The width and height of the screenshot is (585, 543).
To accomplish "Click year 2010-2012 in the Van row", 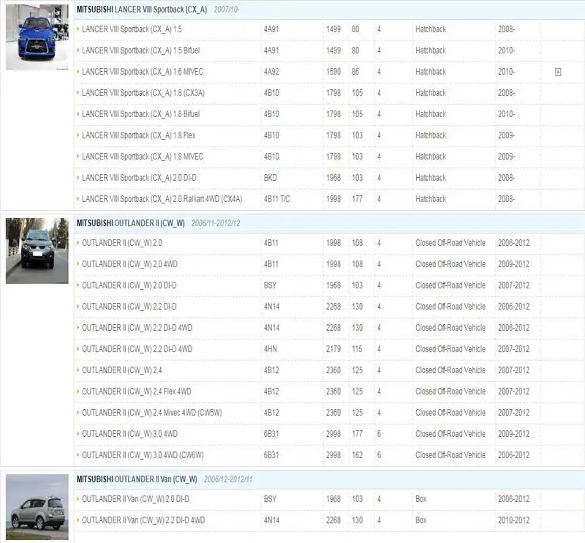I will [x=513, y=521].
